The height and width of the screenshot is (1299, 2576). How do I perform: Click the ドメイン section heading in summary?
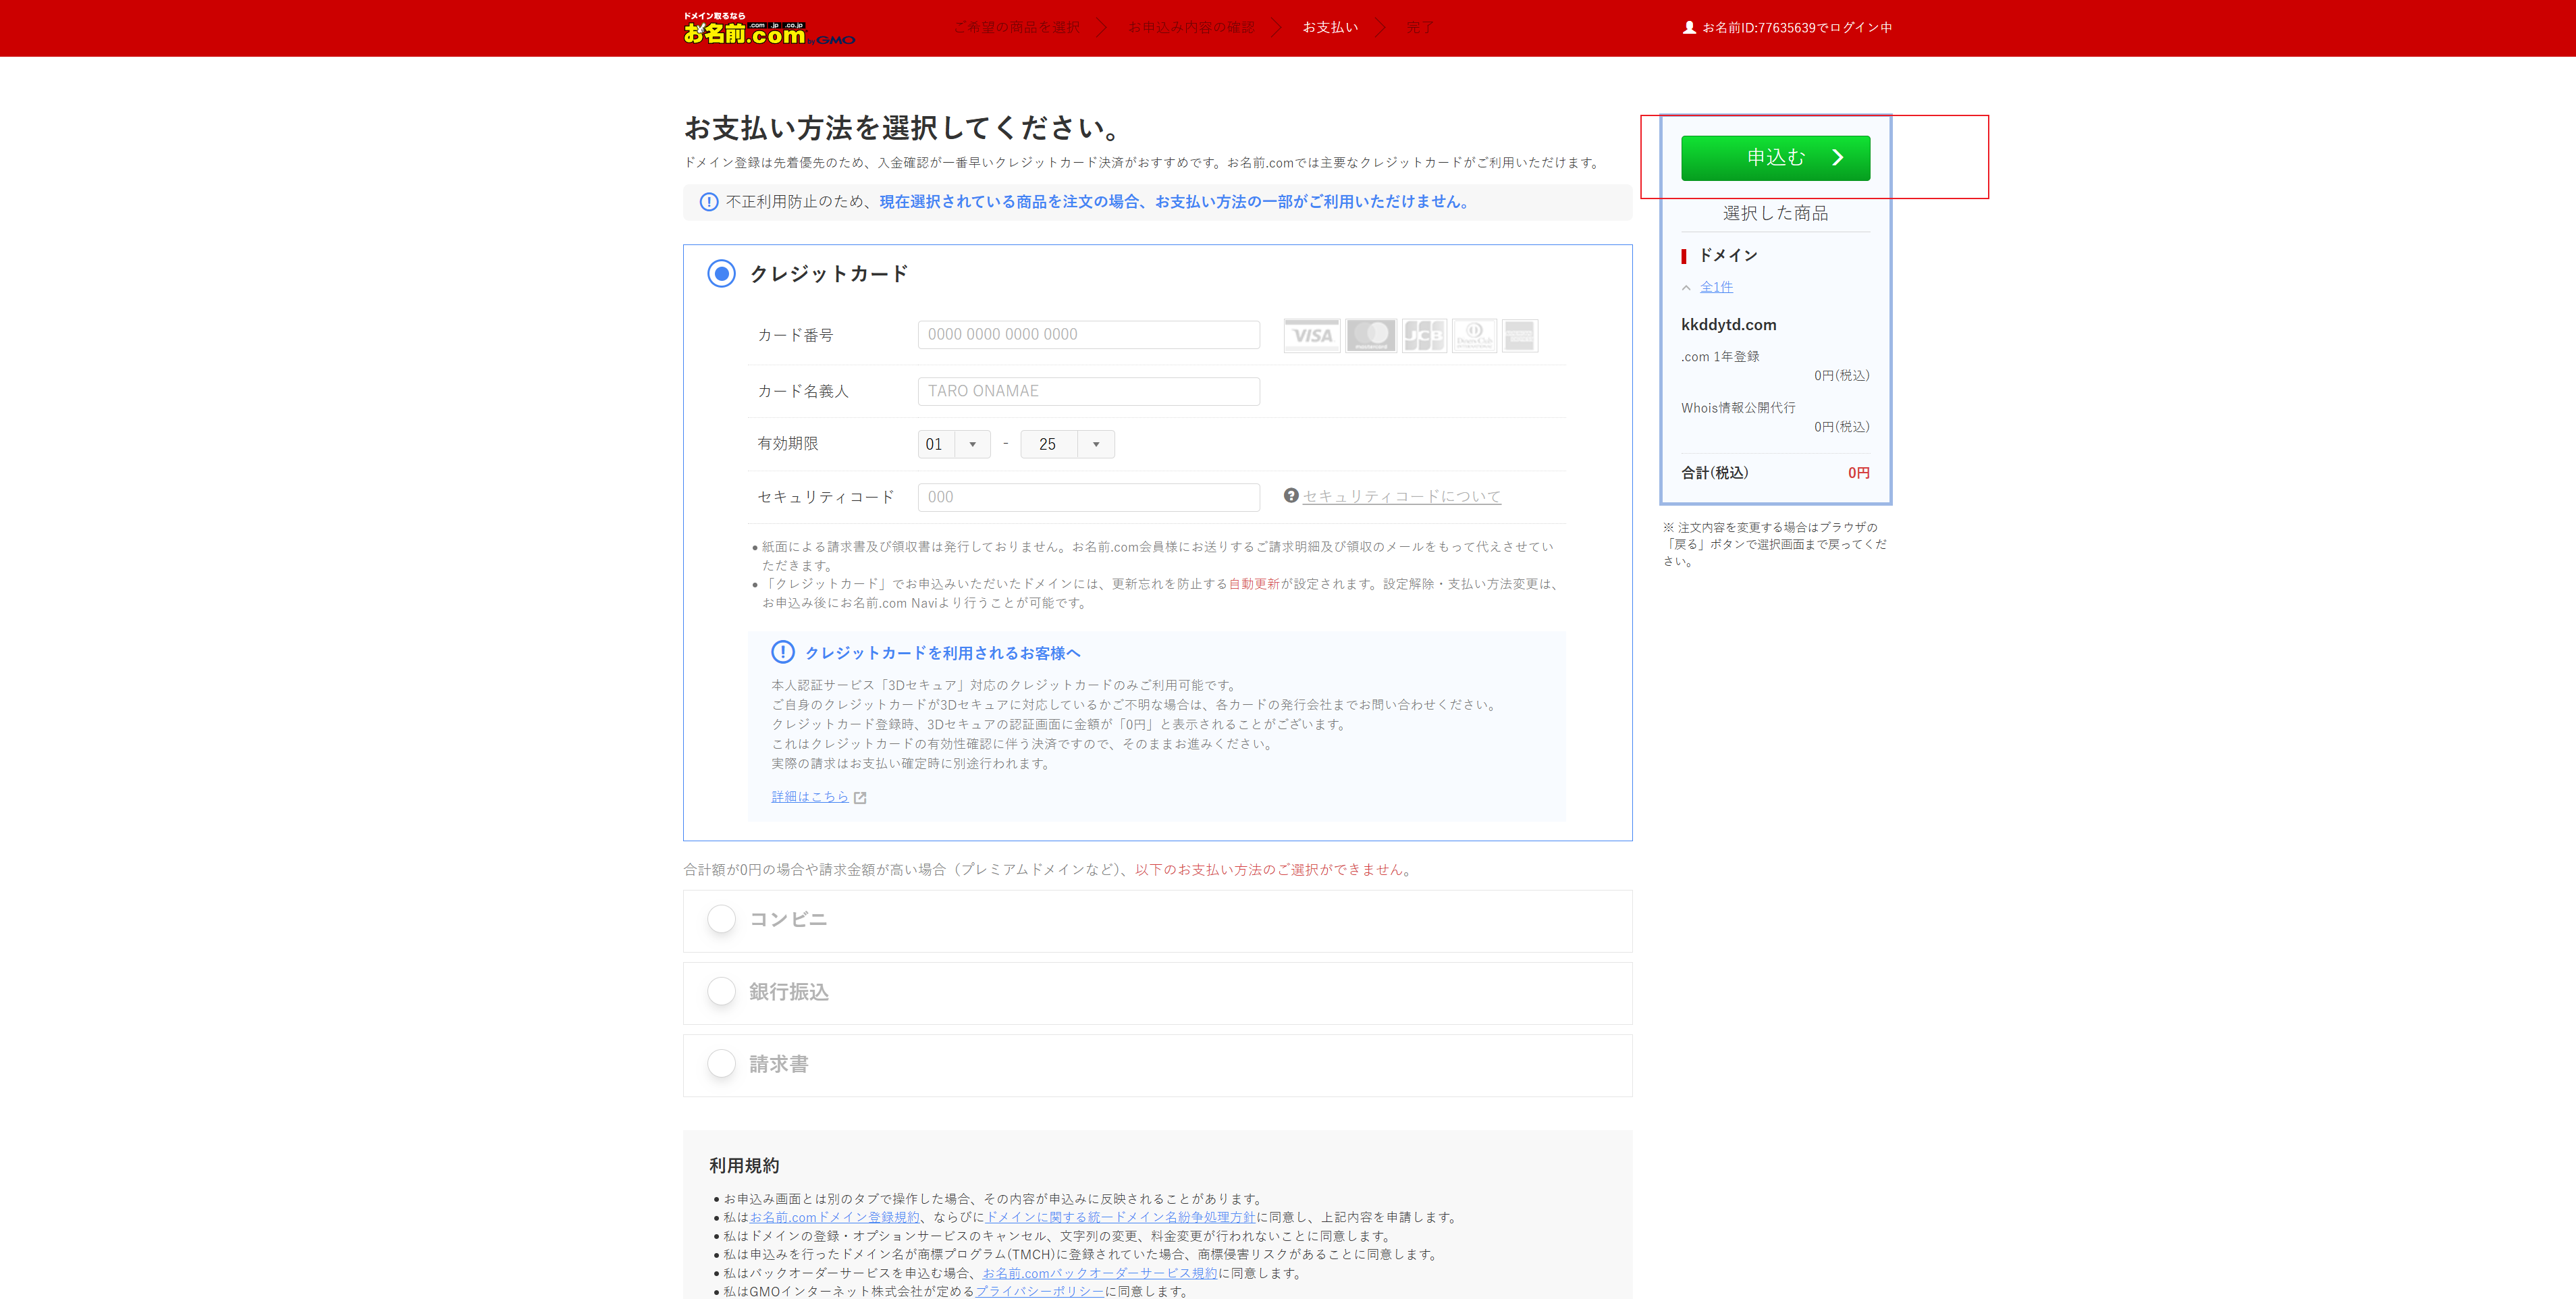pyautogui.click(x=1728, y=255)
